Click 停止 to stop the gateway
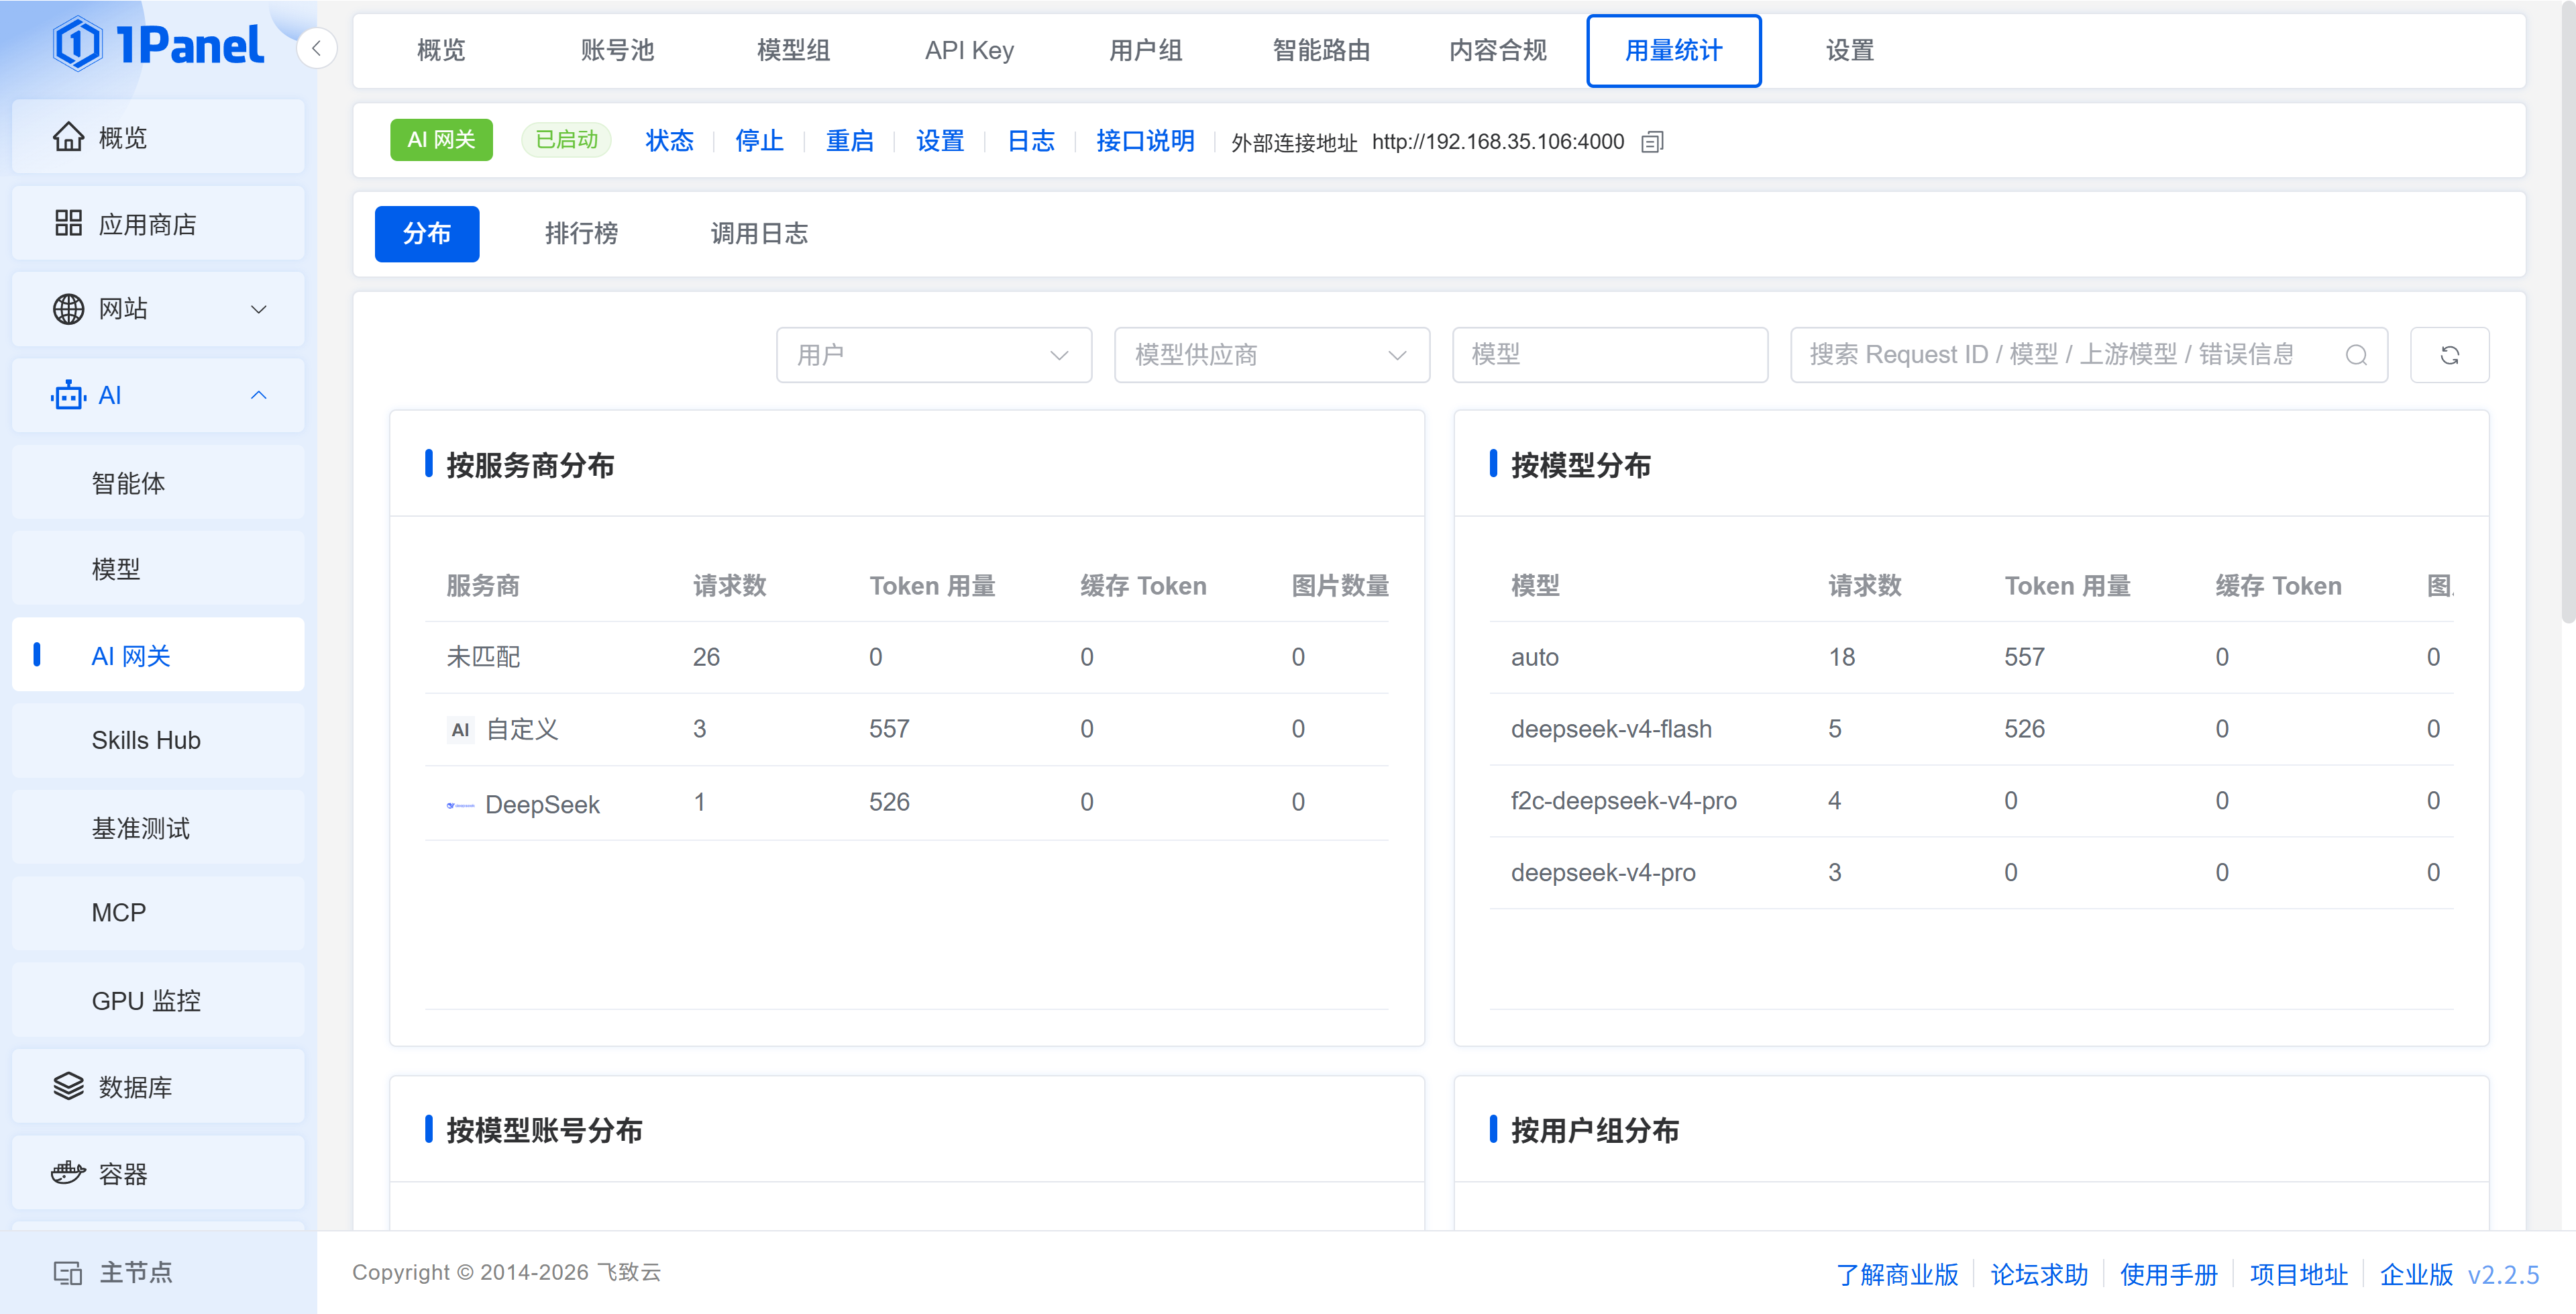 (759, 141)
